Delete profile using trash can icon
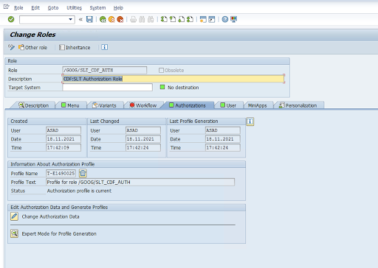The image size is (378, 268). click(83, 173)
